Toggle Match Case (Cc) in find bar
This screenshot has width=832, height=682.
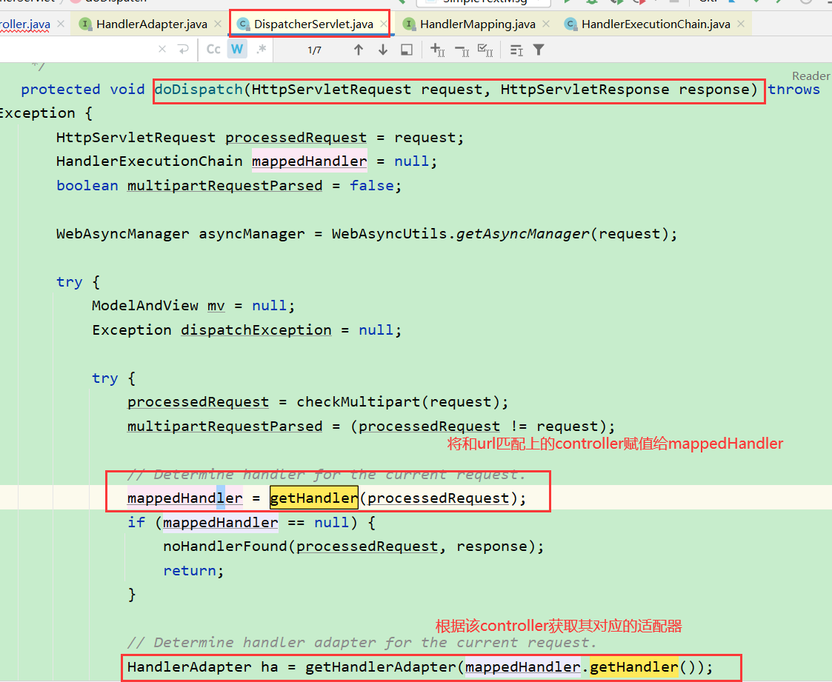(x=213, y=50)
